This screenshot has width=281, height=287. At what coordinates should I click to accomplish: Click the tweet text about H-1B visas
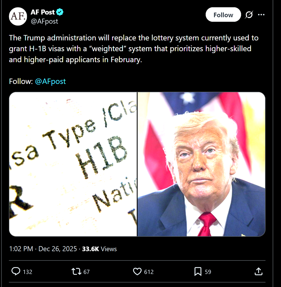[134, 49]
